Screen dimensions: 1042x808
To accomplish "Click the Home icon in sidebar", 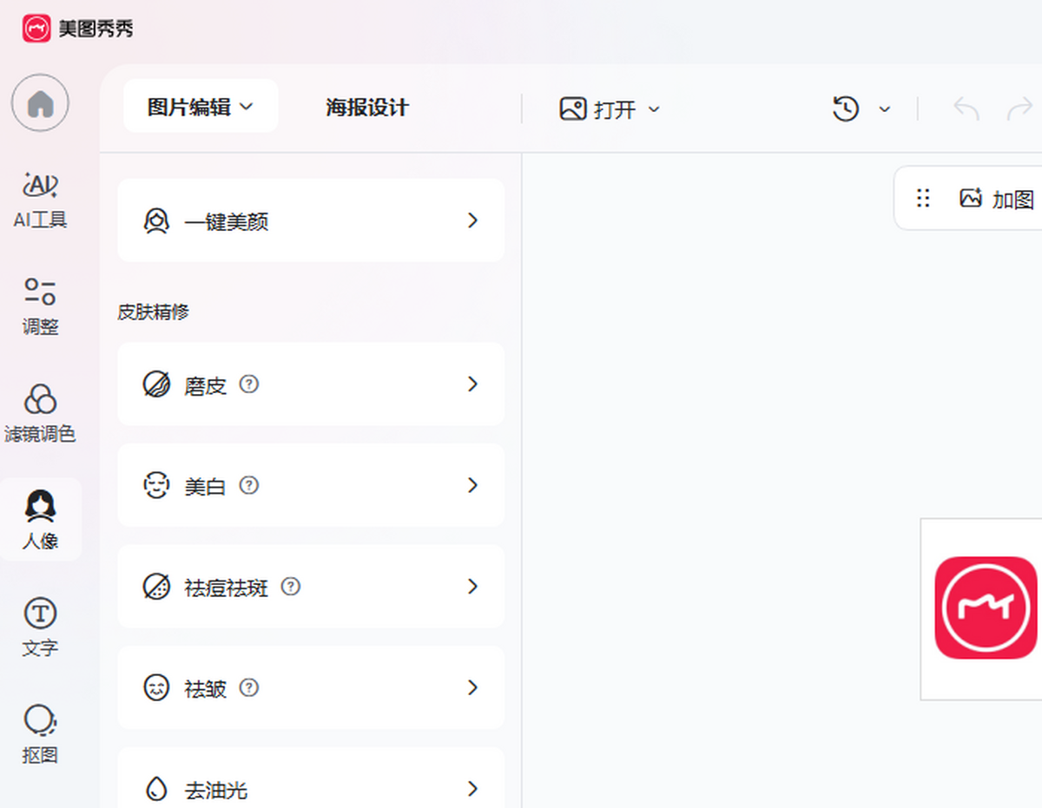I will pyautogui.click(x=40, y=103).
